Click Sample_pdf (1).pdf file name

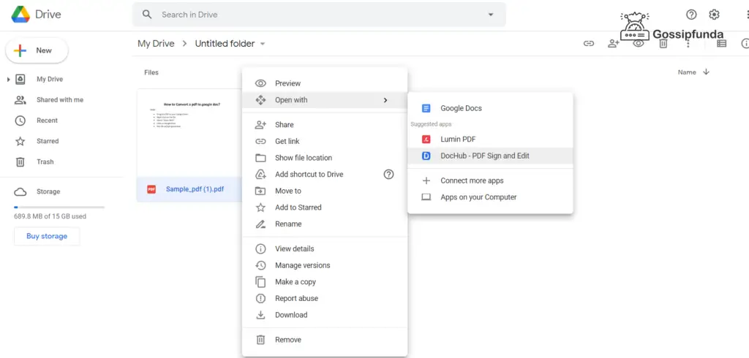(195, 189)
